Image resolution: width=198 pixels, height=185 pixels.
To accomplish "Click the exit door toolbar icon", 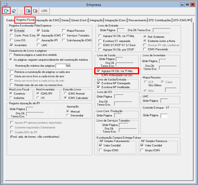I will [x=6, y=11].
